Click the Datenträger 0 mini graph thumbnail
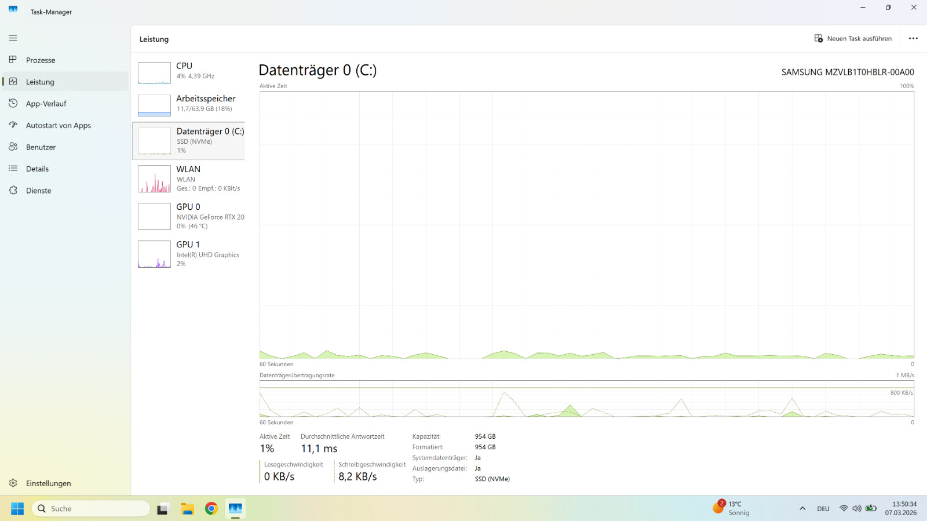Screen dimensions: 927x521 pyautogui.click(x=154, y=141)
